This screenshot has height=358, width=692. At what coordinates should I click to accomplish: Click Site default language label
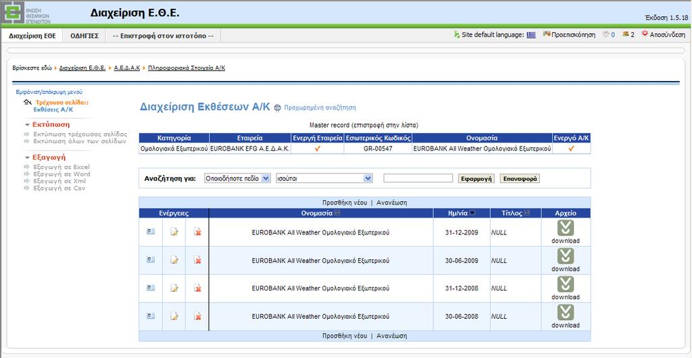click(x=493, y=35)
